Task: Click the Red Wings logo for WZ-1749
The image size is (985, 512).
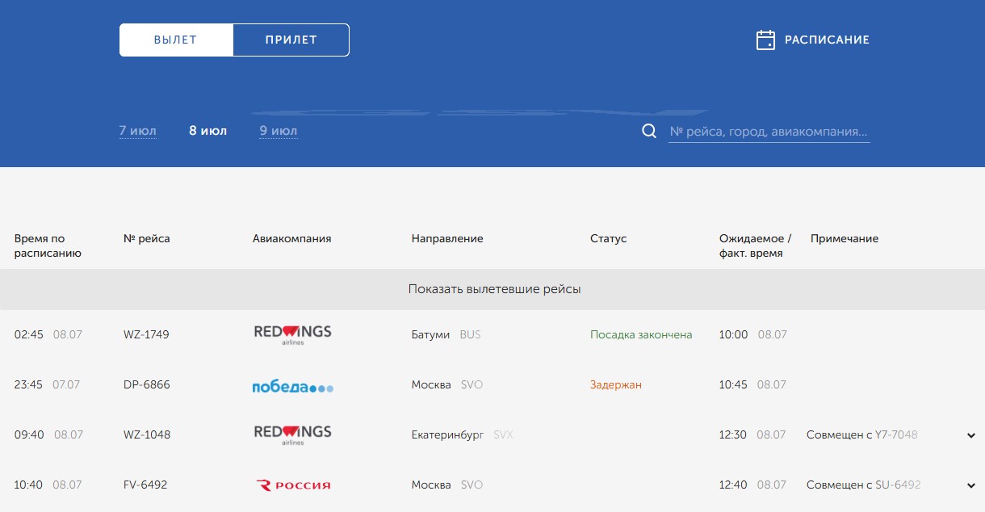Action: point(292,334)
